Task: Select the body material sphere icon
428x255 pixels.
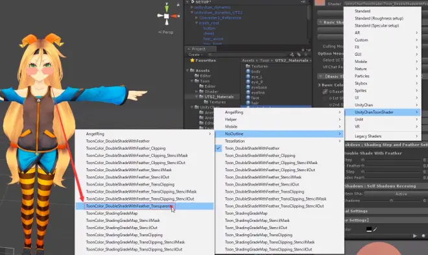Action: [248, 71]
